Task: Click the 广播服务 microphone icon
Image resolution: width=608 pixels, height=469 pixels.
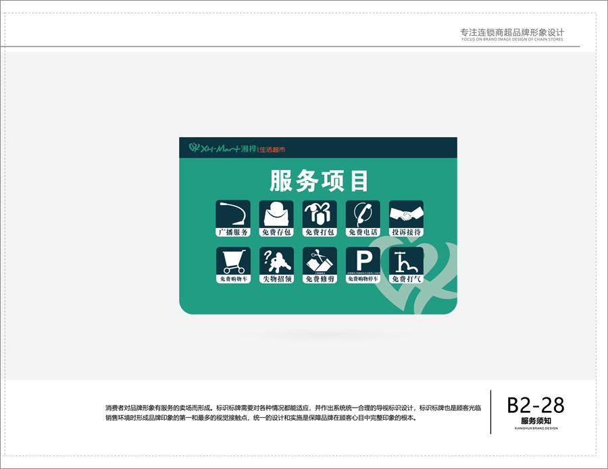Action: 233,219
